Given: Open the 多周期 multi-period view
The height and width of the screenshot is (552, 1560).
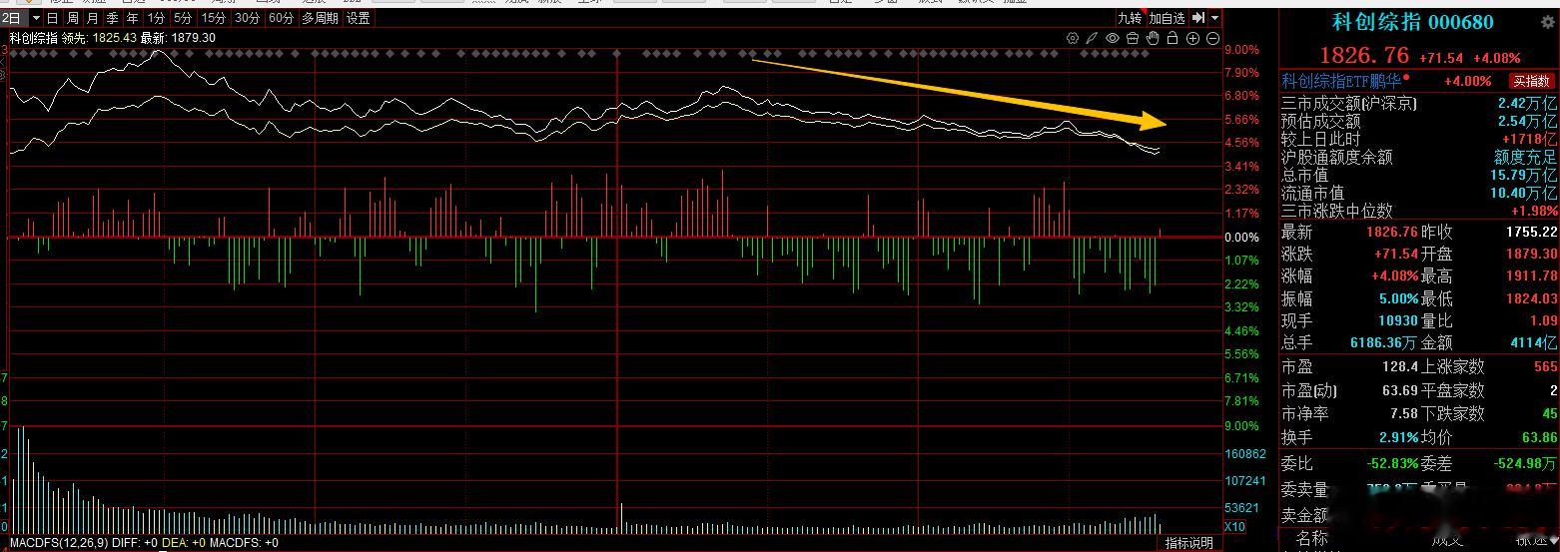Looking at the screenshot, I should [x=320, y=18].
